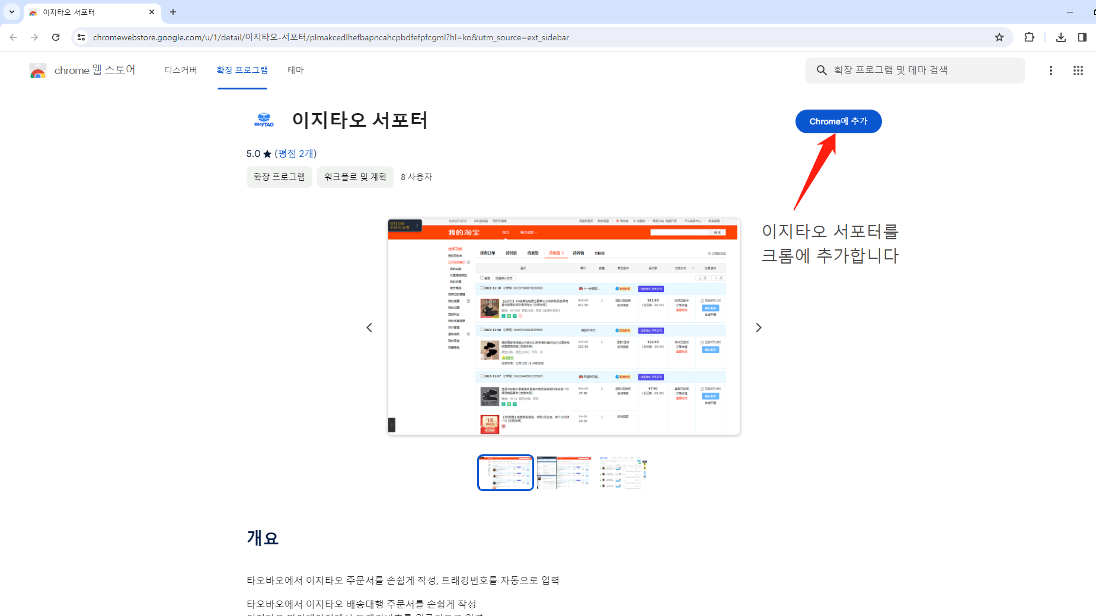Reload the page

point(56,37)
